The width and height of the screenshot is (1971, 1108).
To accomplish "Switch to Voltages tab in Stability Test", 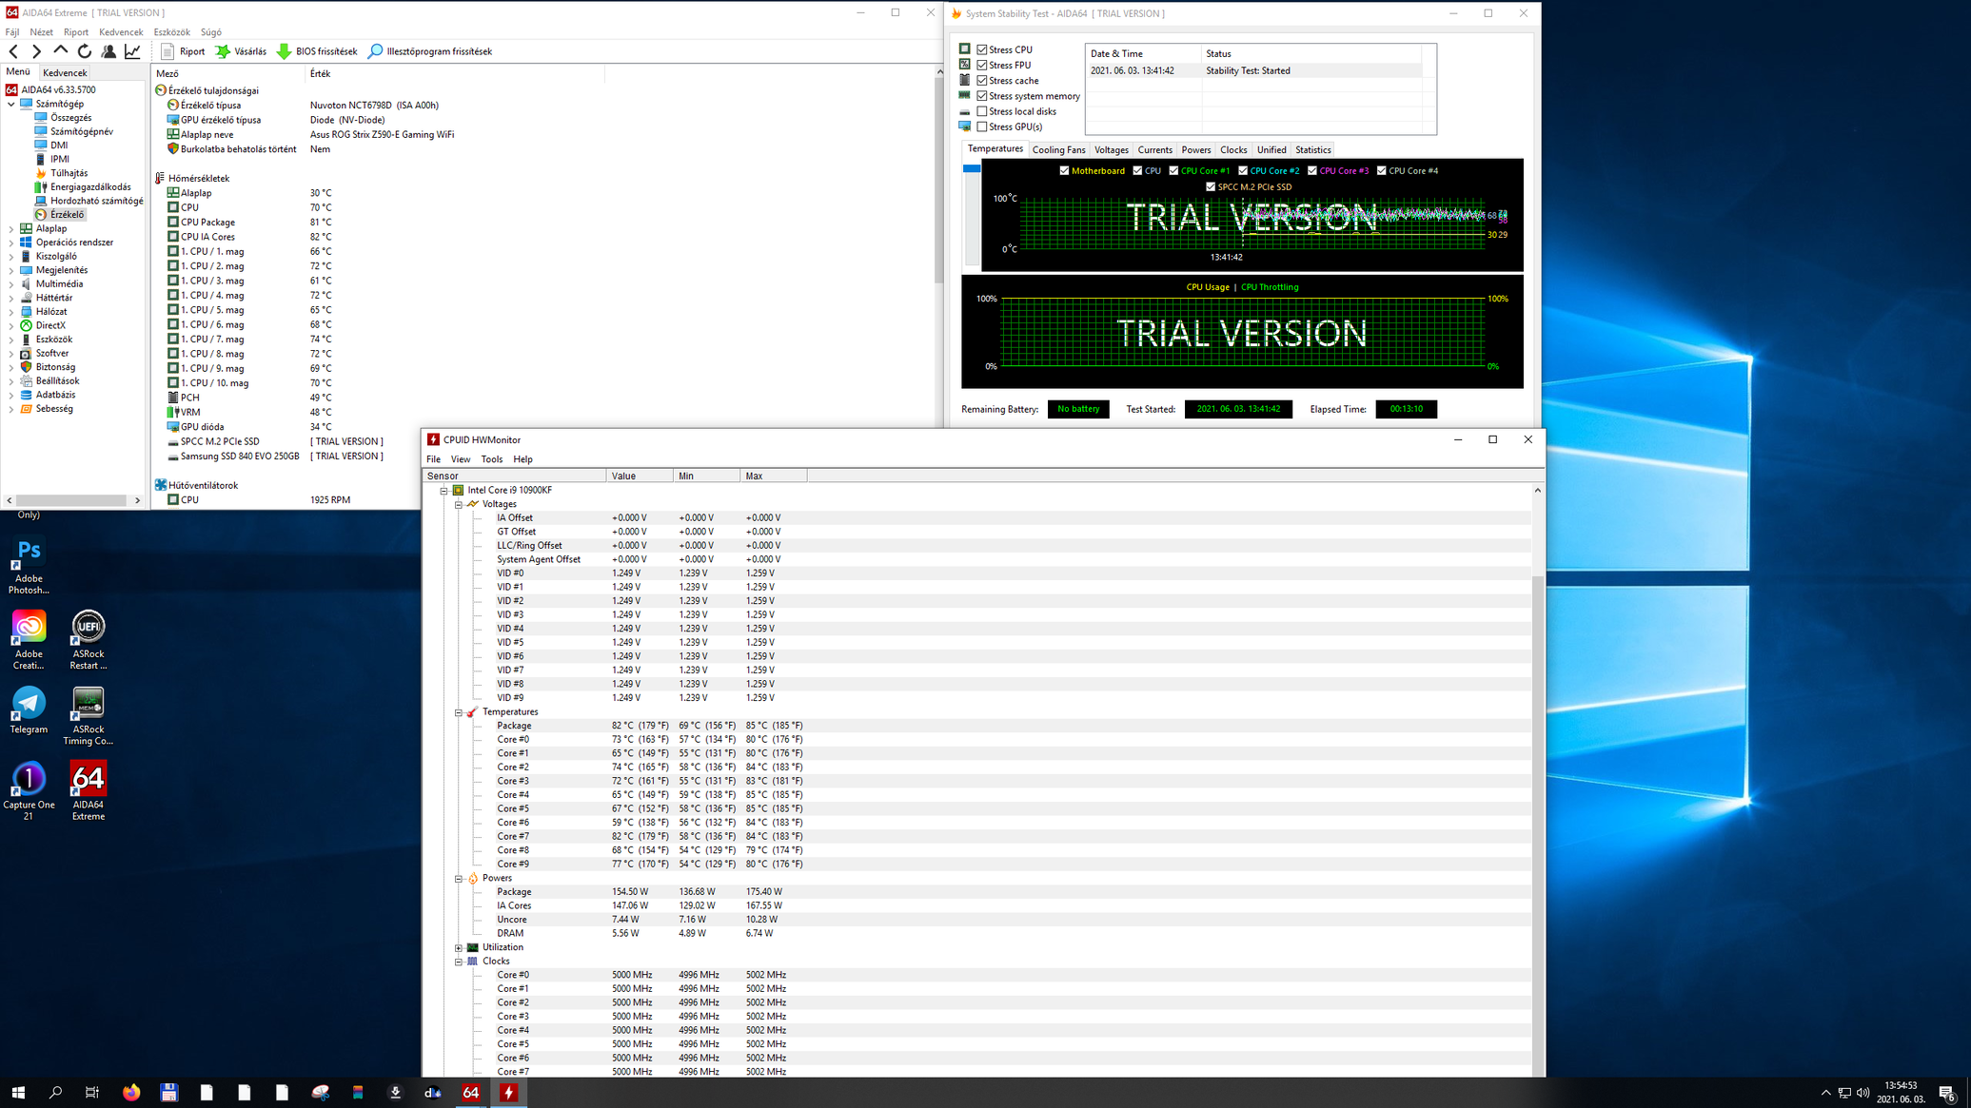I will pos(1111,150).
